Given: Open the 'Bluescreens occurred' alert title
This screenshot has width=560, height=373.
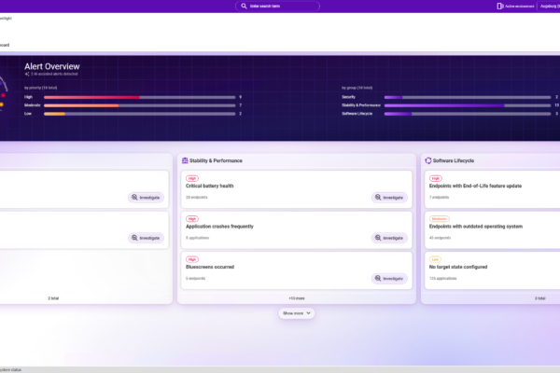Looking at the screenshot, I should [x=210, y=267].
